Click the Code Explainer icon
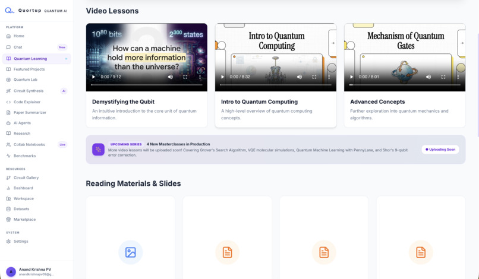The image size is (479, 279). [8, 102]
